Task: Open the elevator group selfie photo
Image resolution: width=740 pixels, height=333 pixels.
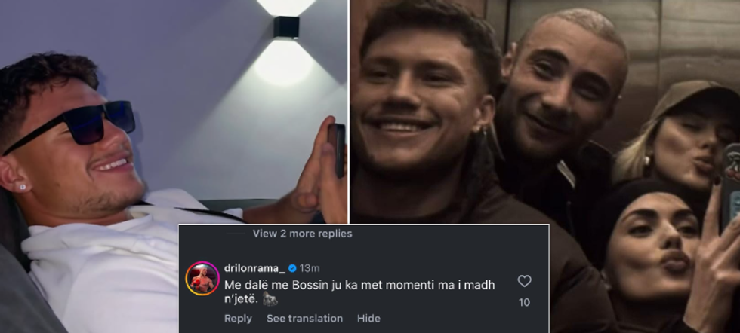Action: point(544,166)
